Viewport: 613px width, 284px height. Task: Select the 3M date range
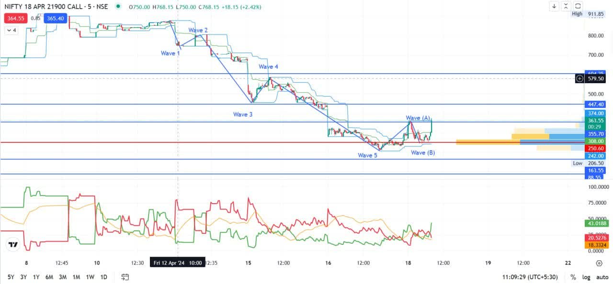pos(62,277)
